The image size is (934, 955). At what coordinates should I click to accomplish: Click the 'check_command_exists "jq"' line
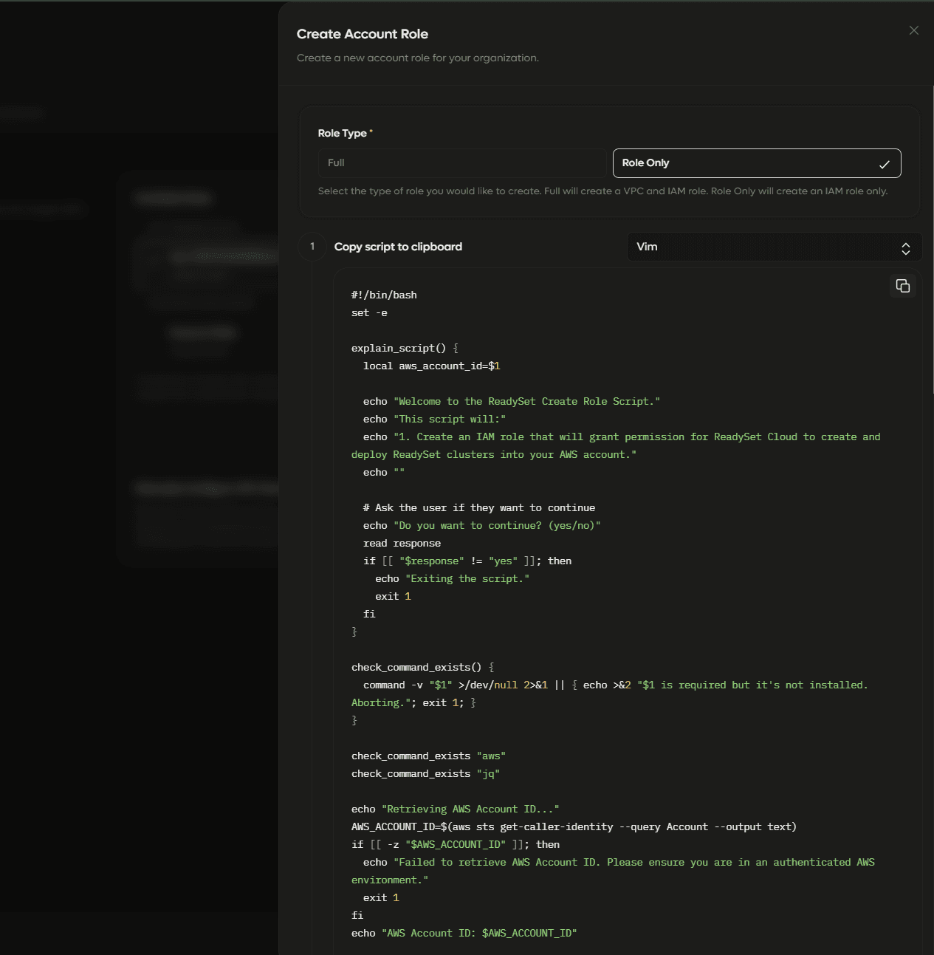tap(425, 773)
